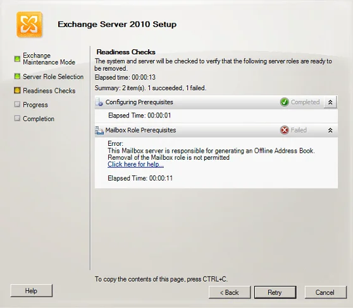This screenshot has height=308, width=353.
Task: Click the red Failed X icon
Action: coord(284,130)
